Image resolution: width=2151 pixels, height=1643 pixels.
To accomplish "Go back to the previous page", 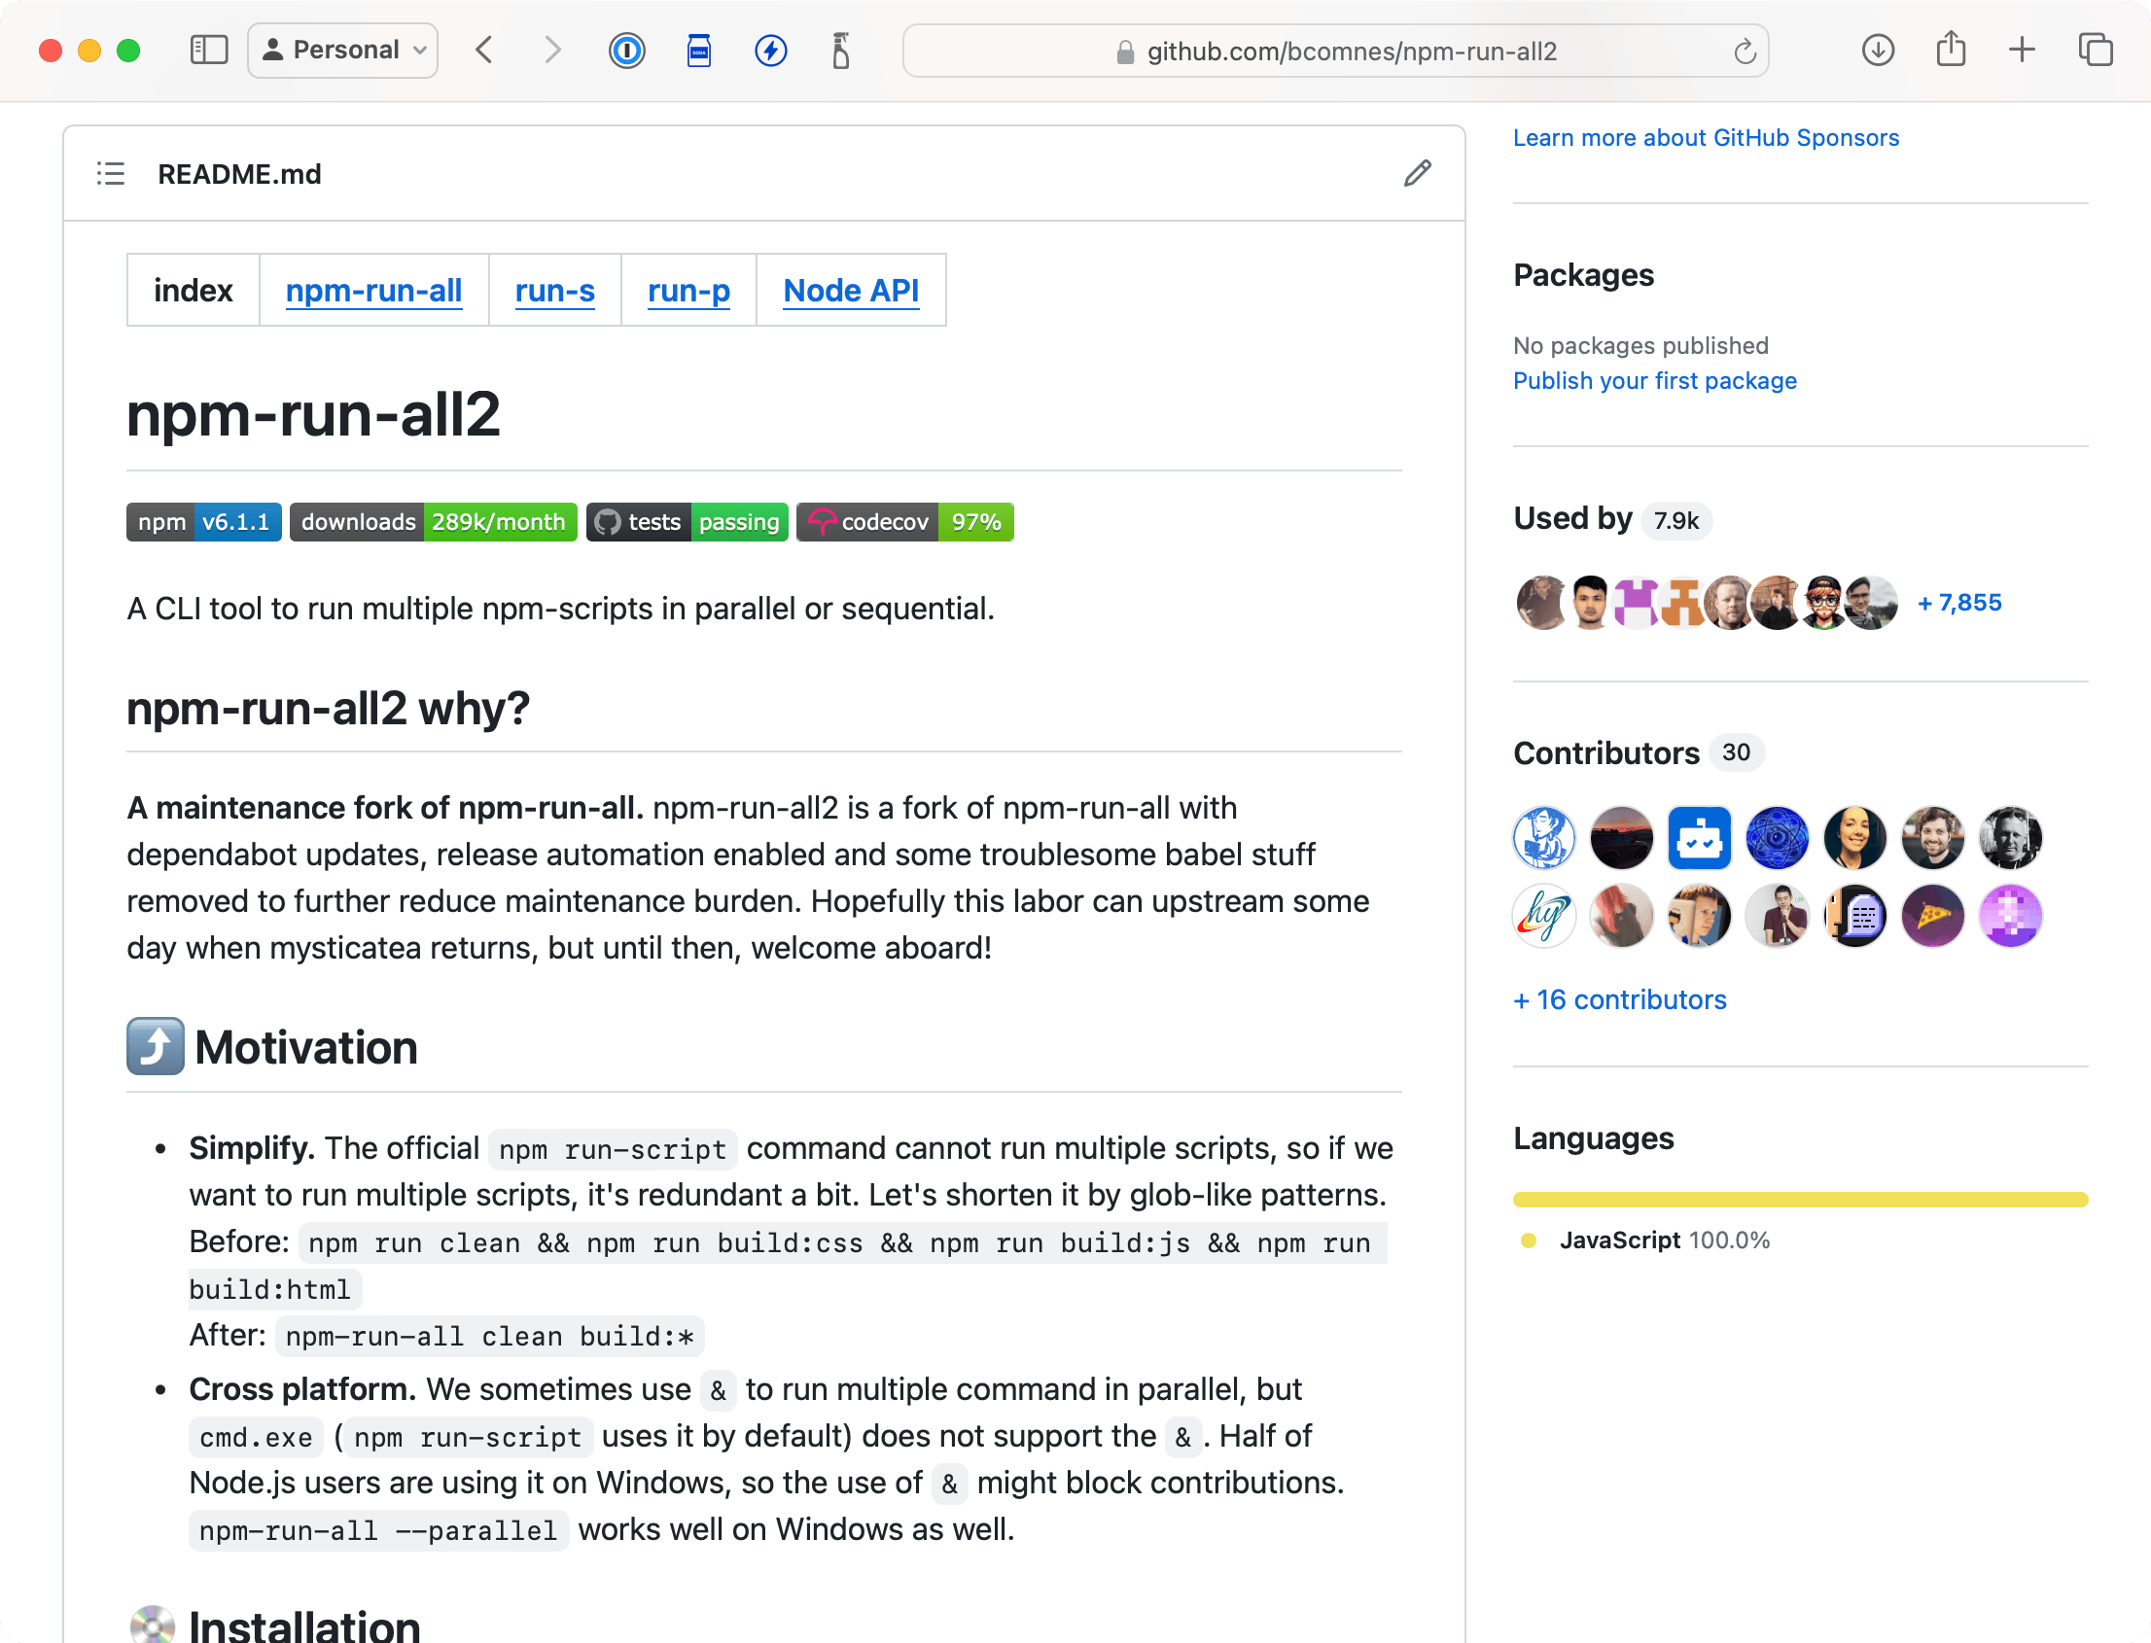I will [484, 50].
